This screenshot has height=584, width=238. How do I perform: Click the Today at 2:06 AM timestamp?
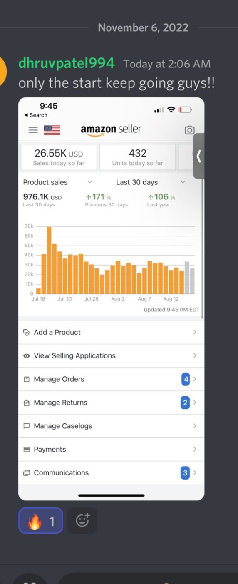167,64
